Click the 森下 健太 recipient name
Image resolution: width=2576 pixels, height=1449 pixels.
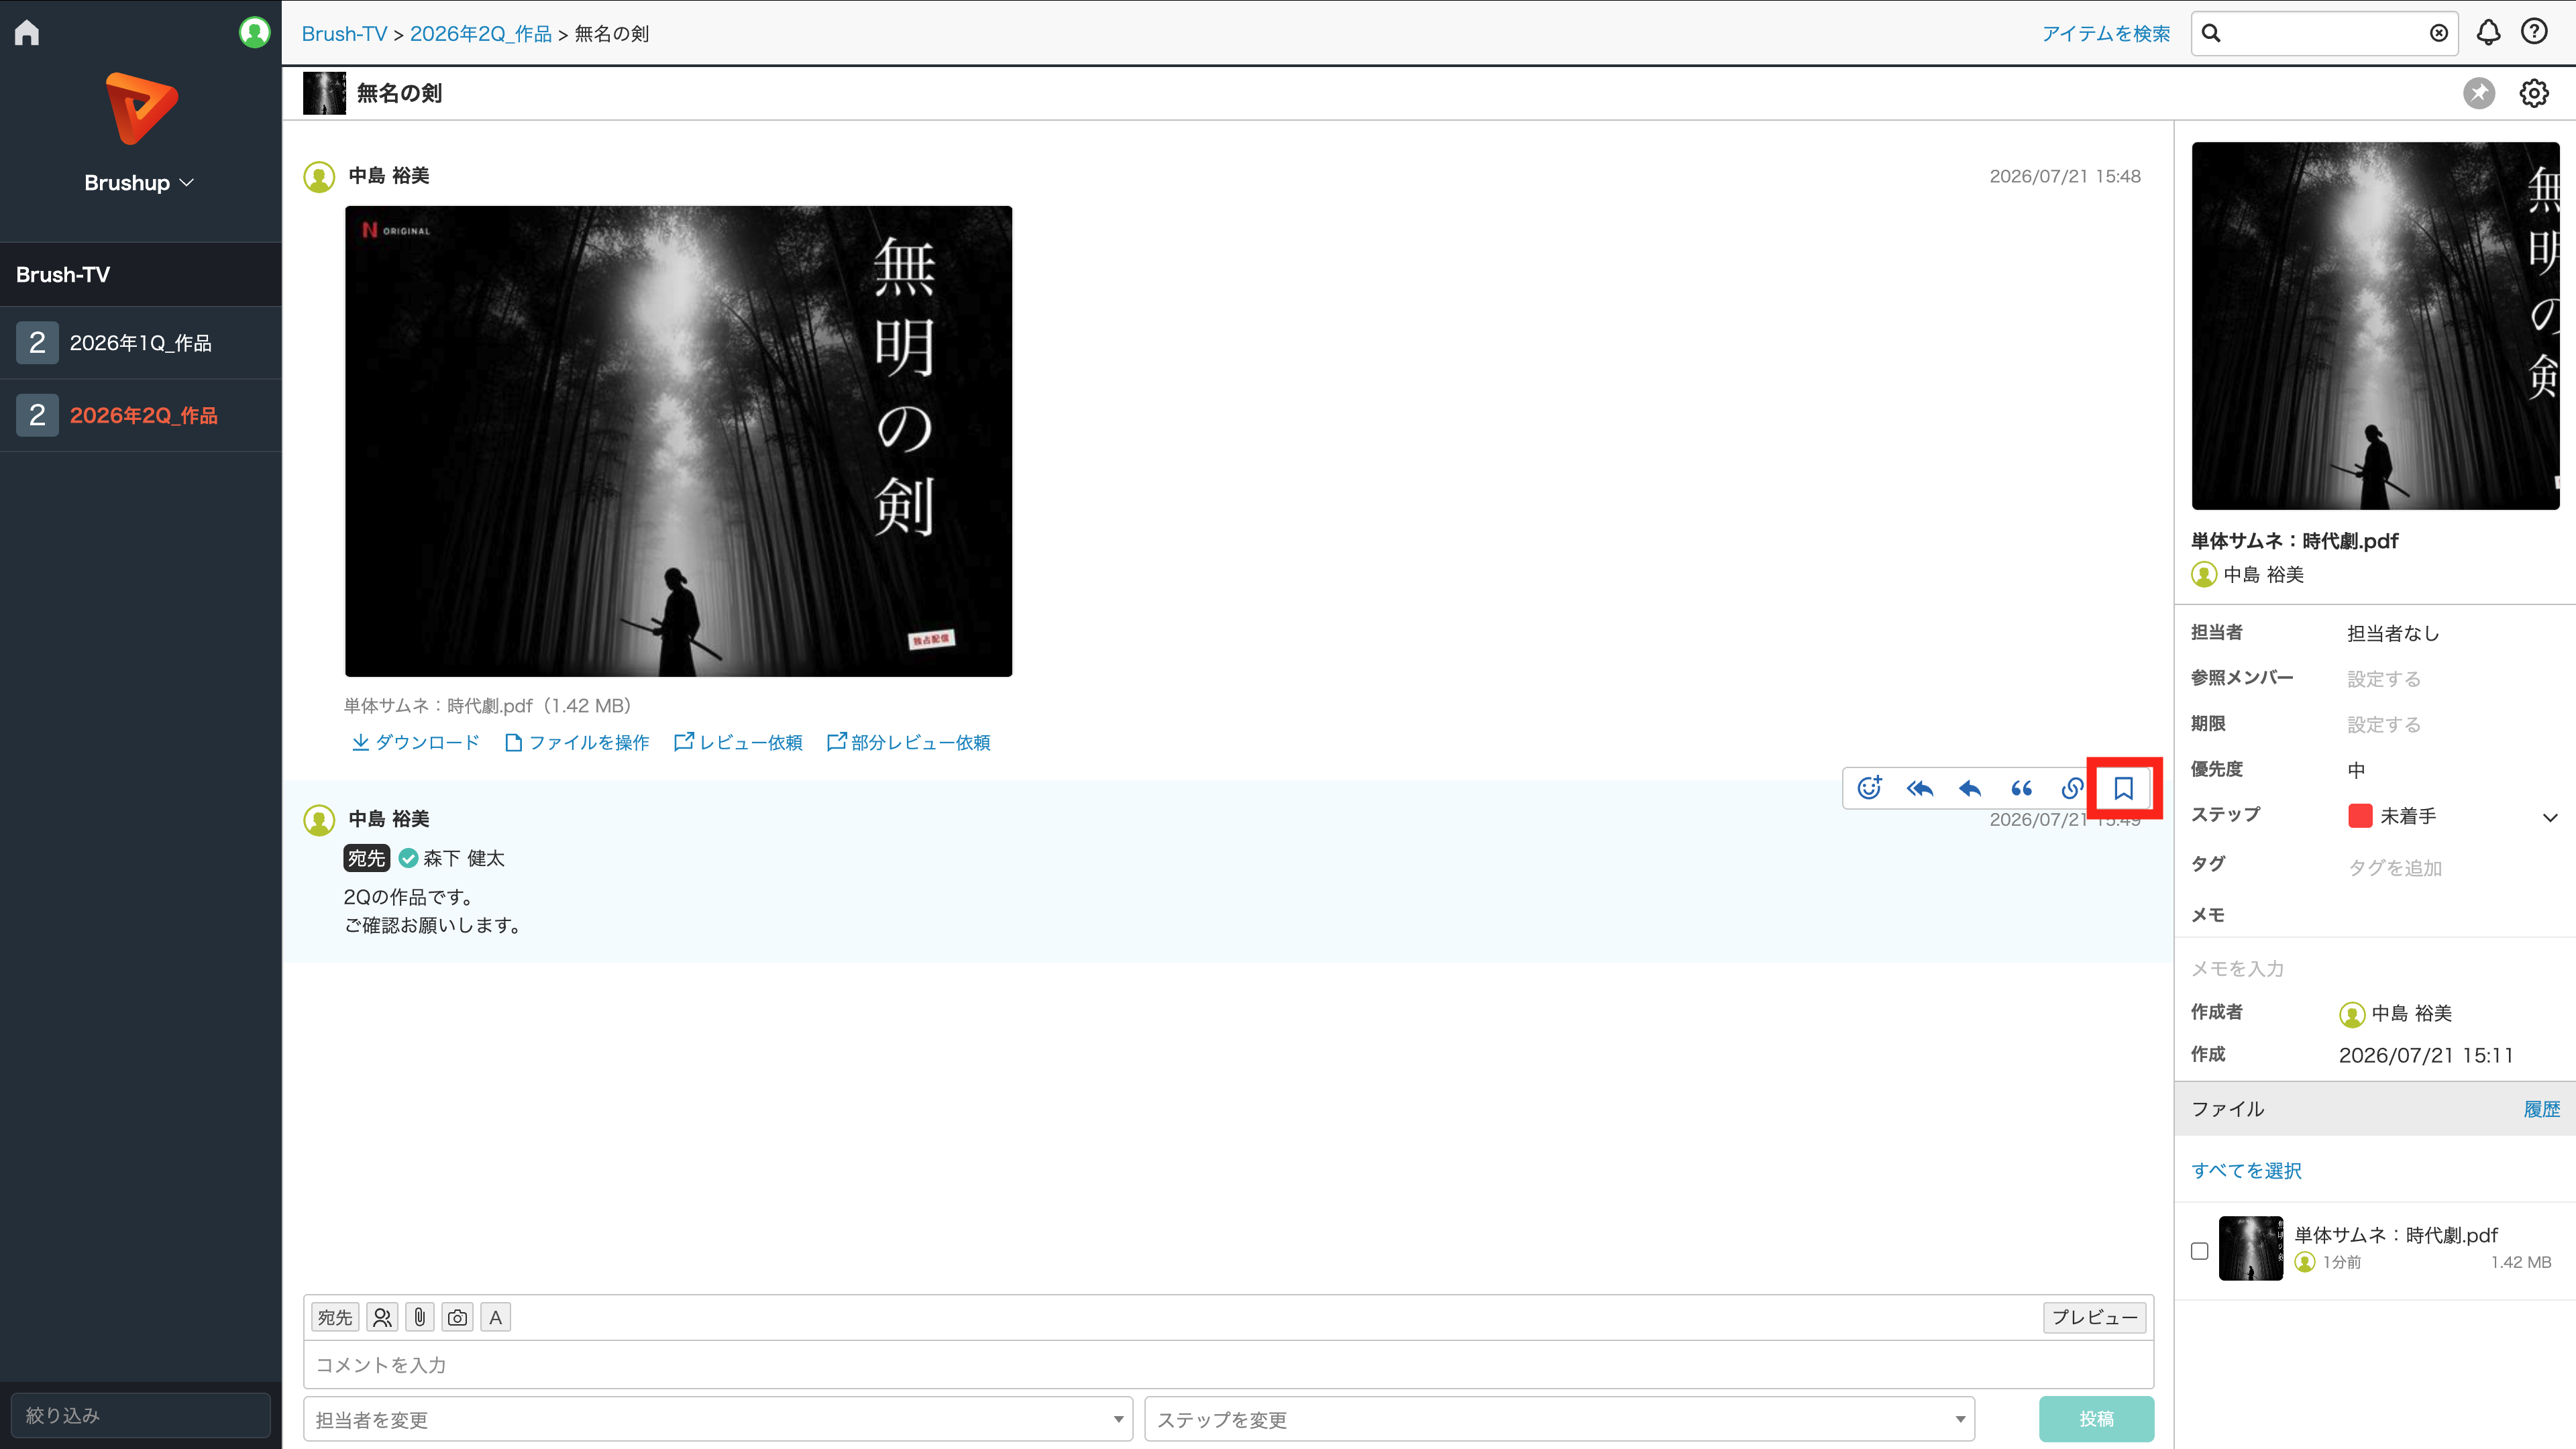[464, 858]
